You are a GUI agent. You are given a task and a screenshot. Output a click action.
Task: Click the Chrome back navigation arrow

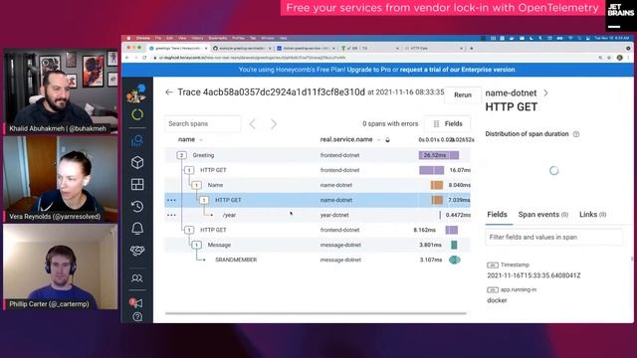127,58
